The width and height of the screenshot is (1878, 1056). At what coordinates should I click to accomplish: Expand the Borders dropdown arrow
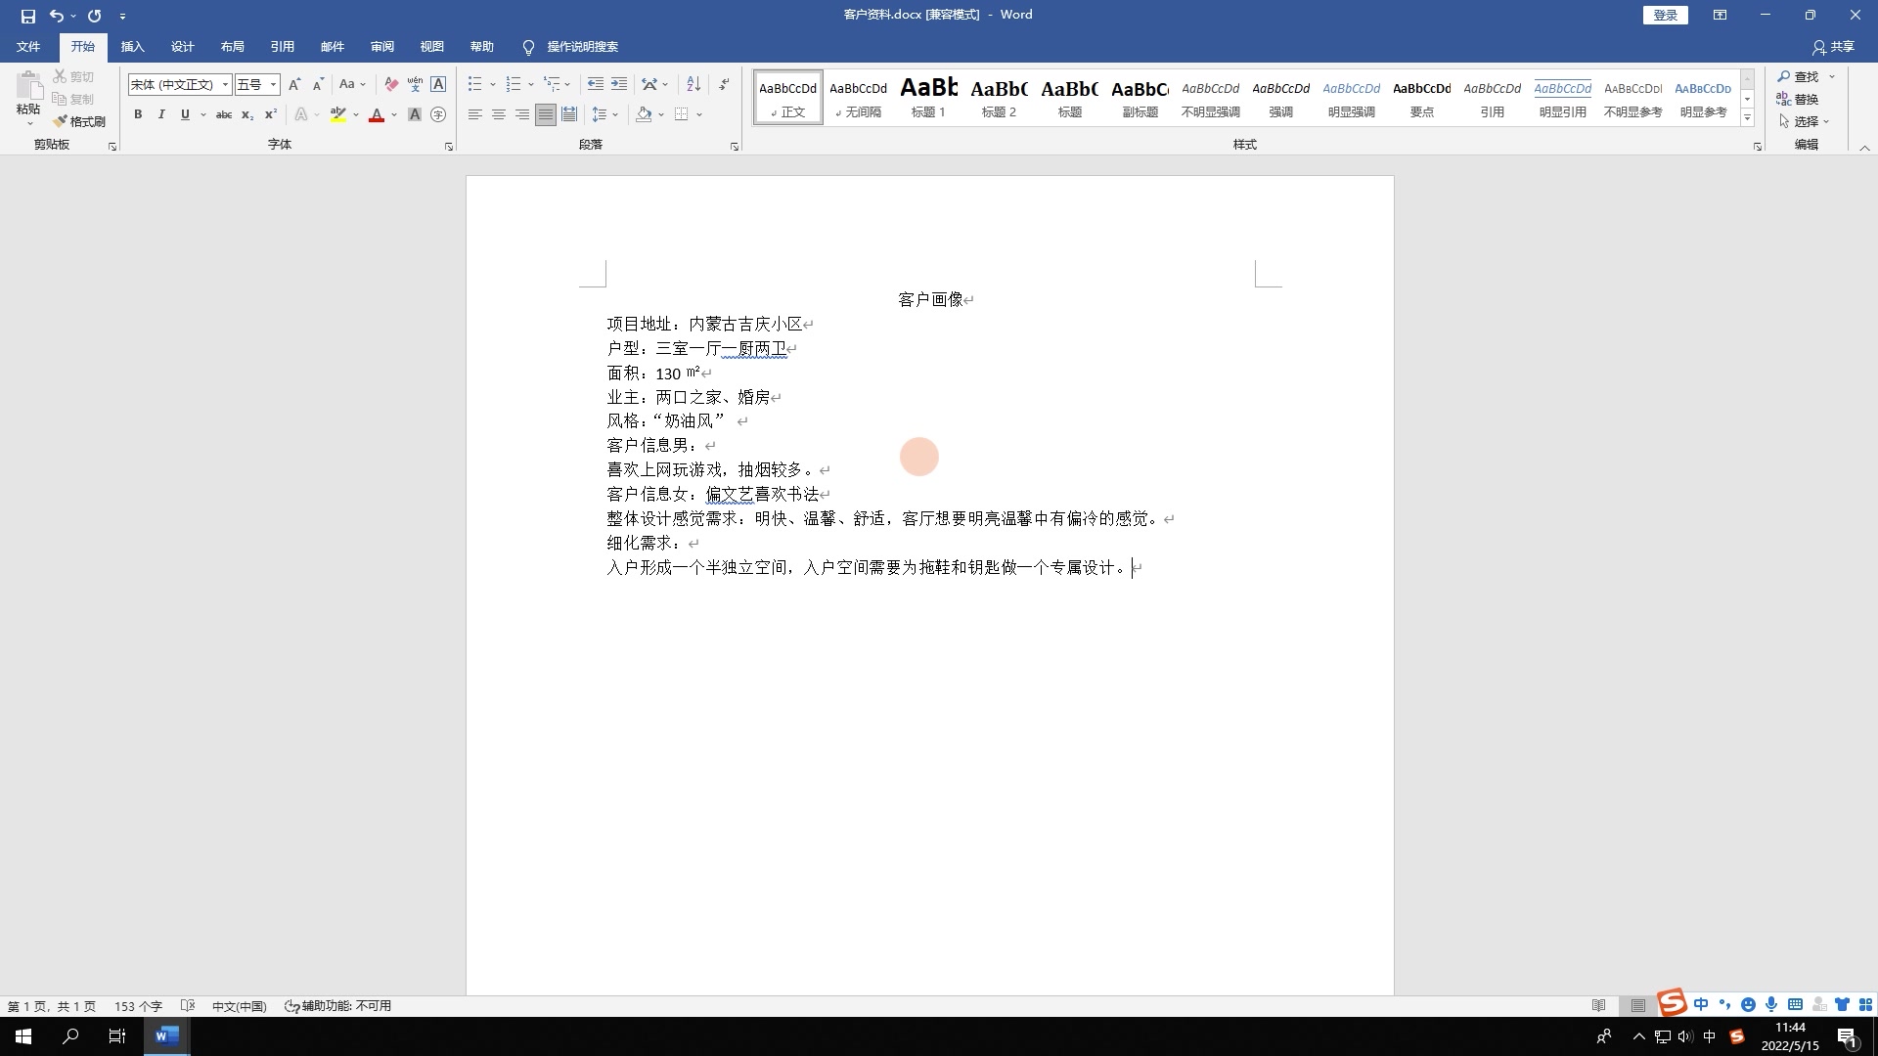point(699,114)
